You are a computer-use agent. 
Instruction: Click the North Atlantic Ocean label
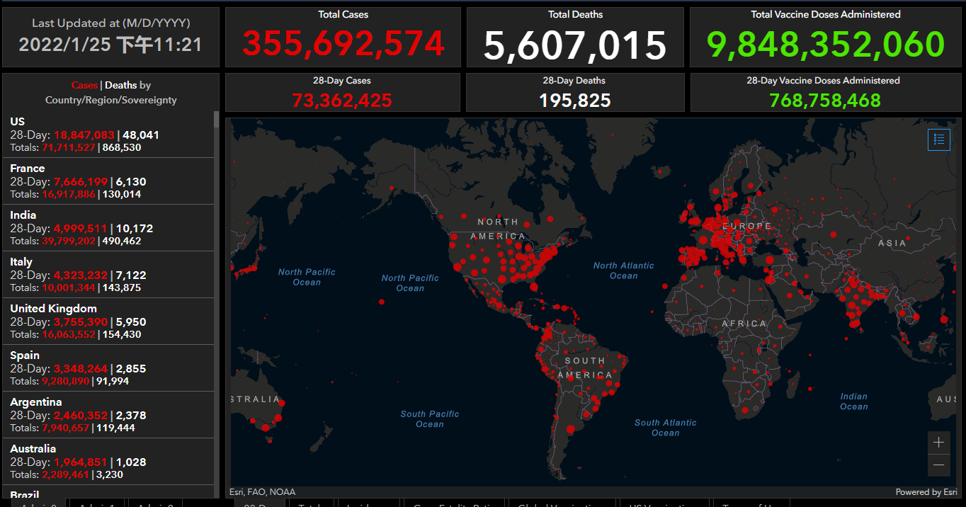(x=624, y=270)
